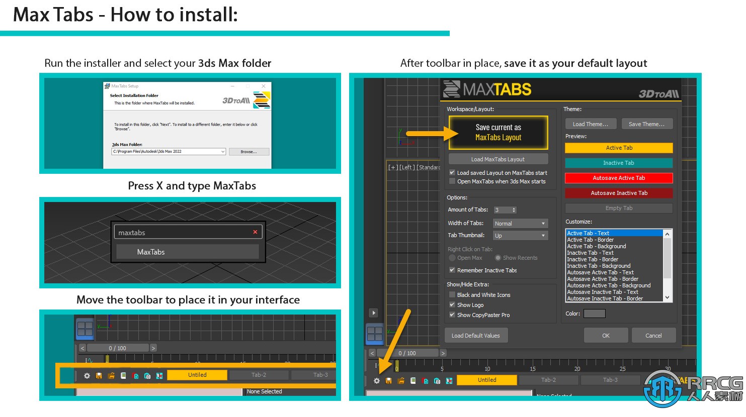Viewport: 746px width, 417px height.
Task: Click teal 'Inactive Tab' preview swatch
Action: (x=619, y=163)
